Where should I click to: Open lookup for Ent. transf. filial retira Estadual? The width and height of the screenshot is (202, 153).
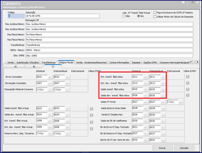tap(146, 77)
